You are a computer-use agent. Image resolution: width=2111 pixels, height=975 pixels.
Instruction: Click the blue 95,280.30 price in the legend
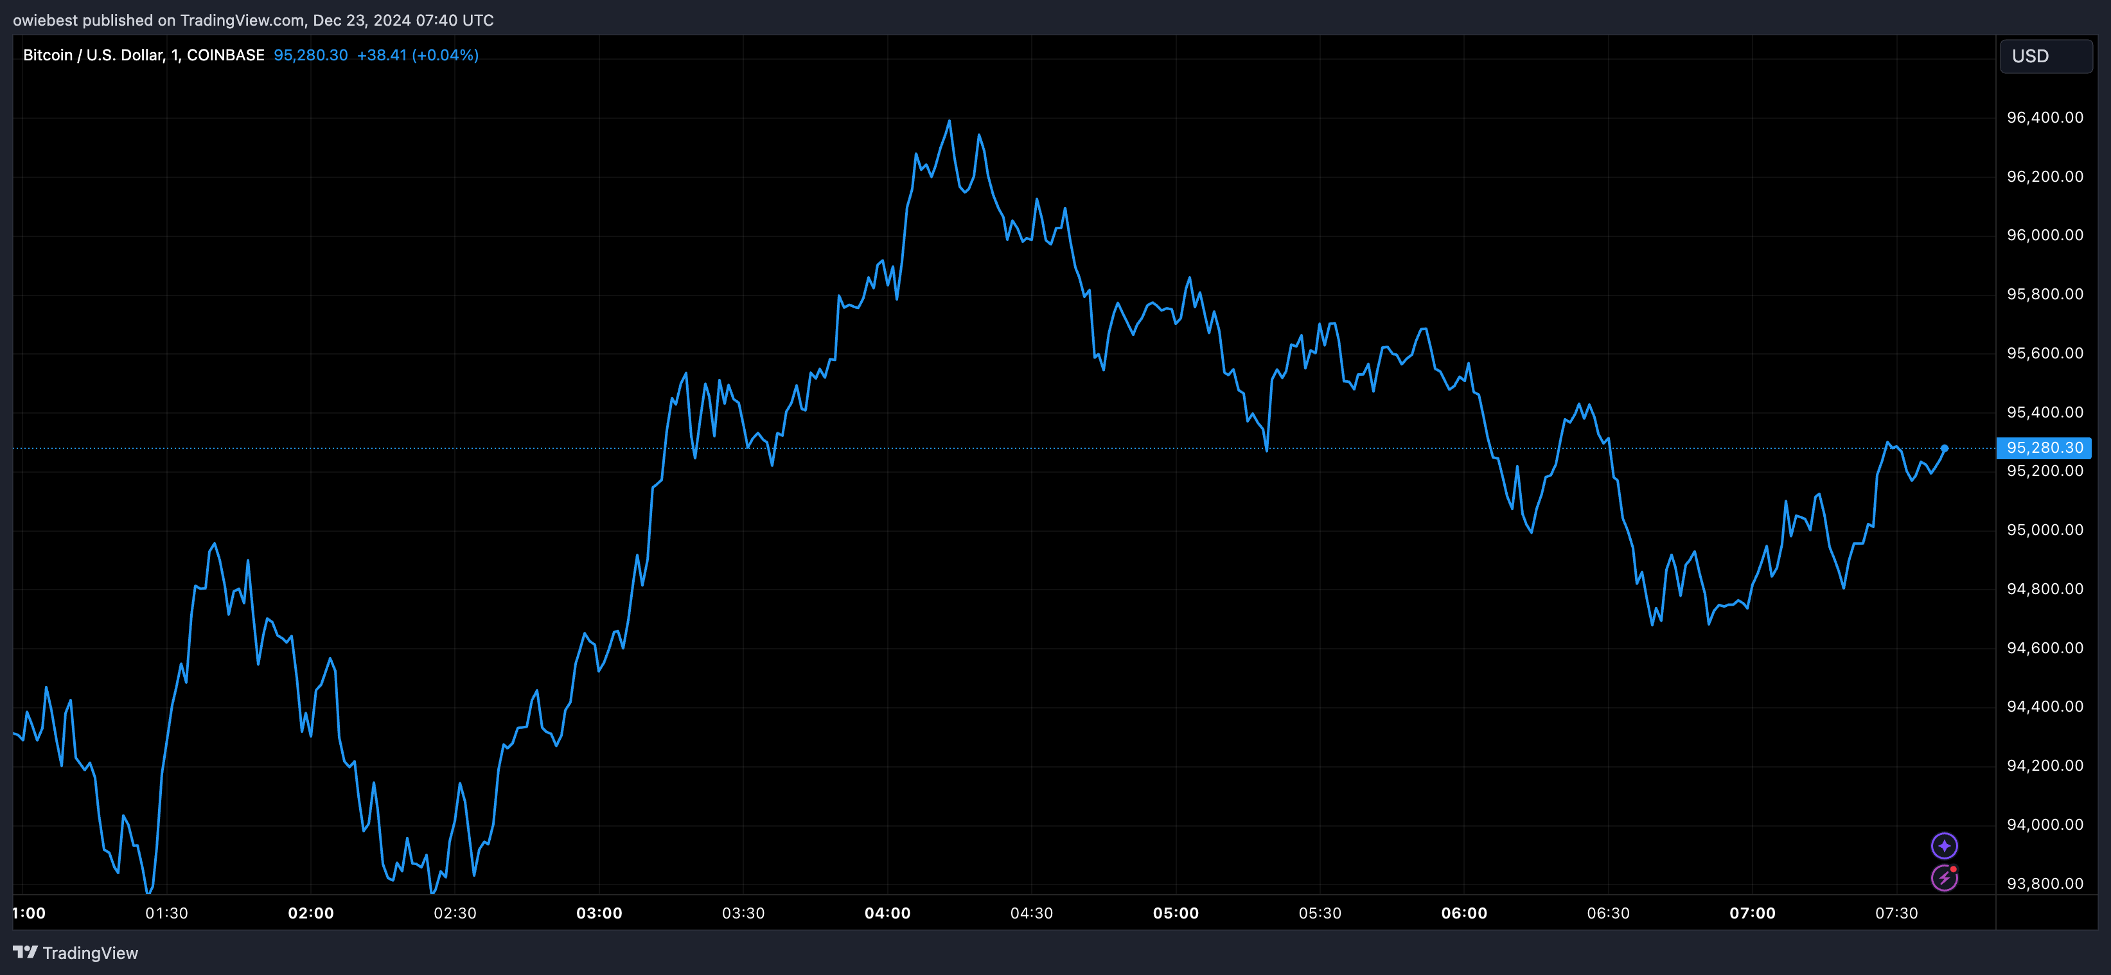coord(310,55)
